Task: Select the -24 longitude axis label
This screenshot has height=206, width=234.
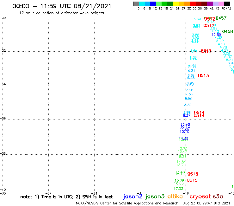Action: click(x=94, y=193)
